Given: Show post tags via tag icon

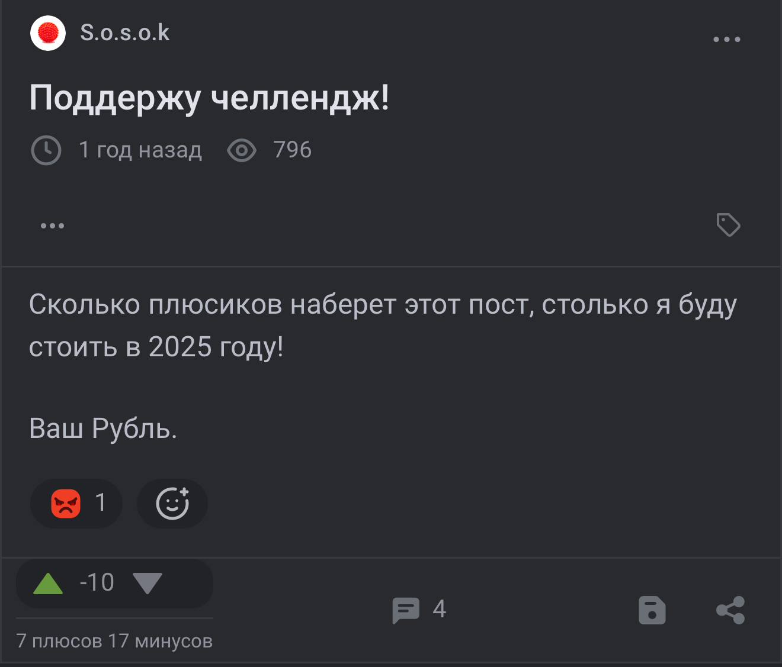Looking at the screenshot, I should [x=728, y=225].
